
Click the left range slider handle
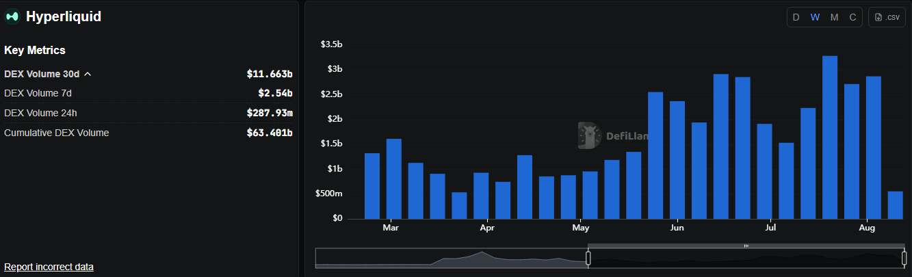588,258
